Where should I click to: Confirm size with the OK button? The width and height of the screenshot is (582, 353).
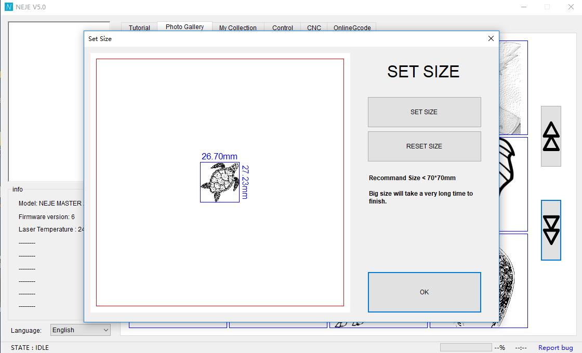click(424, 292)
